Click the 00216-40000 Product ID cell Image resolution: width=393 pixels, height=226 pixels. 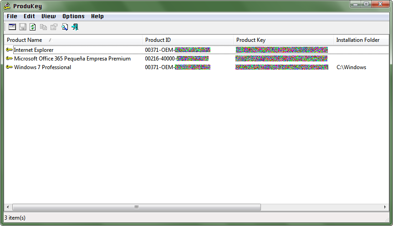point(177,59)
